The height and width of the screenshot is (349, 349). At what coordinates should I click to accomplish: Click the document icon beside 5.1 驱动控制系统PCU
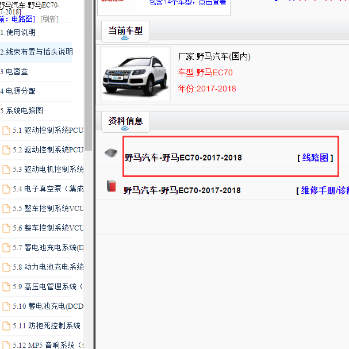click(x=6, y=131)
